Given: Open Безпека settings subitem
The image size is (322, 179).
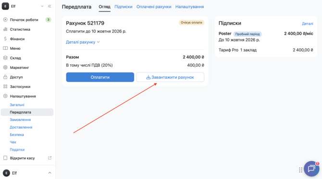Looking at the screenshot, I should click(17, 135).
